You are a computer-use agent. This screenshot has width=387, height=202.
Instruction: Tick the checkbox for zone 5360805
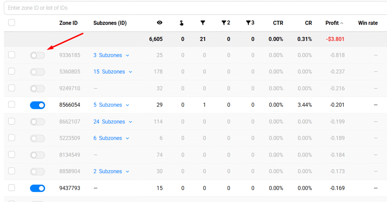coord(12,71)
